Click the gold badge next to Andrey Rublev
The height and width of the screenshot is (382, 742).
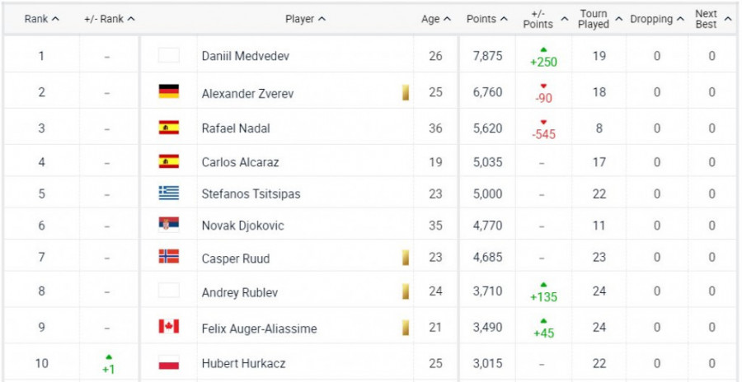(406, 291)
